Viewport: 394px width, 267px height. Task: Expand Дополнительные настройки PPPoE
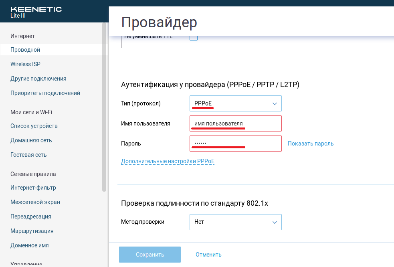click(x=168, y=161)
